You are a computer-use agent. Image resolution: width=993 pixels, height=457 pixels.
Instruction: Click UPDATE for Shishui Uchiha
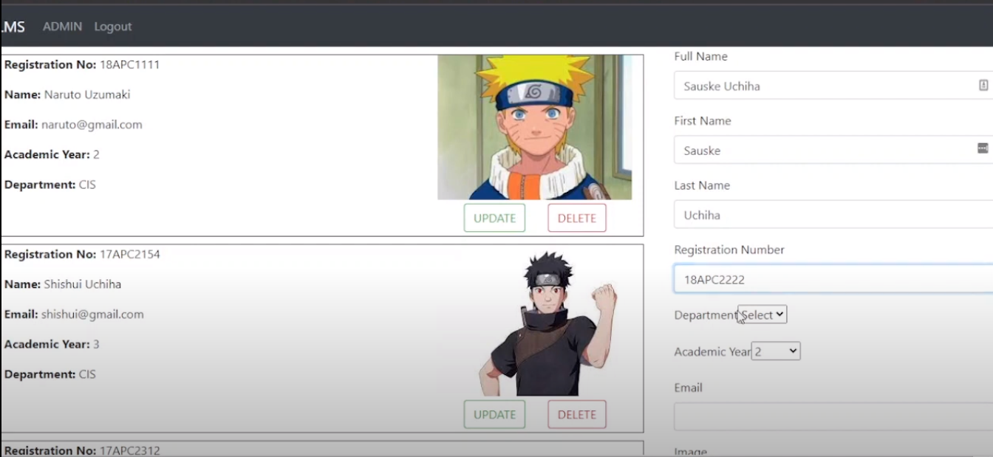pyautogui.click(x=494, y=414)
